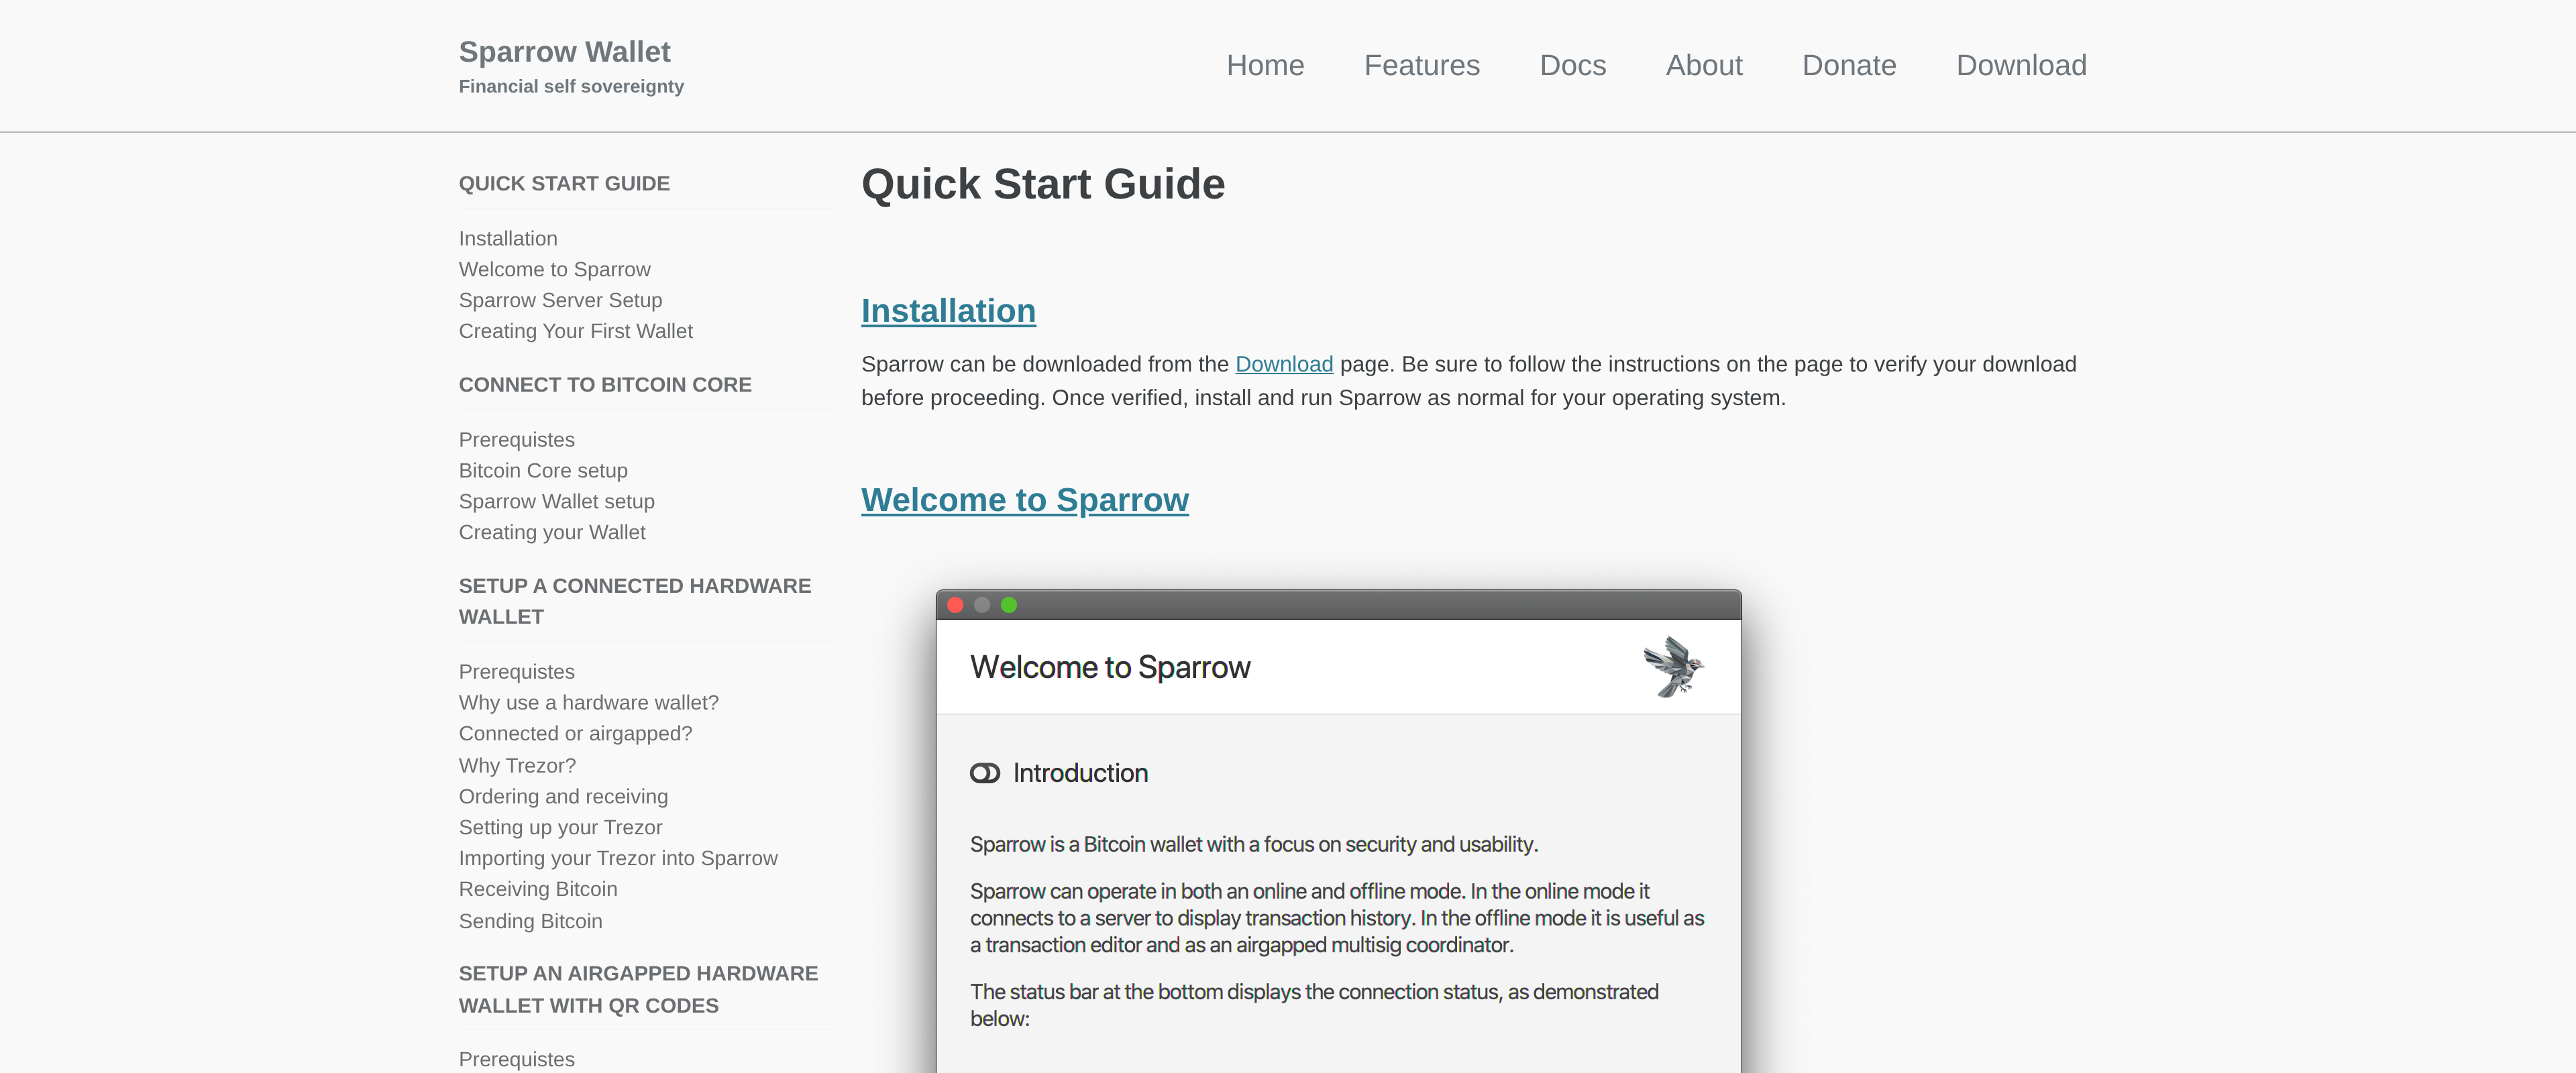Open Why use a hardware wallet? link
This screenshot has width=2576, height=1073.
(x=588, y=703)
